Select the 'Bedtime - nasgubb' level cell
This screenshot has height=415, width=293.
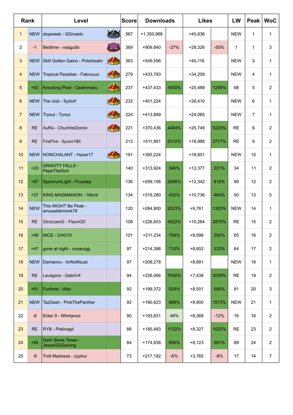(x=74, y=47)
